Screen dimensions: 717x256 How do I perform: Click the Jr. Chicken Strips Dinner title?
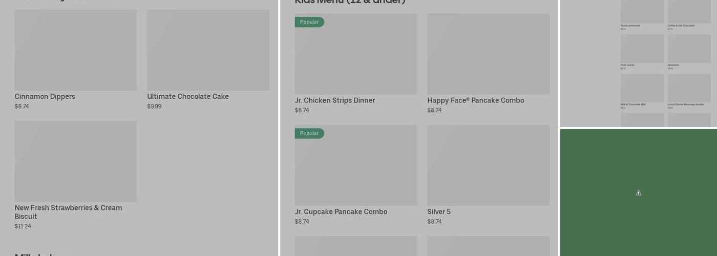click(x=335, y=100)
